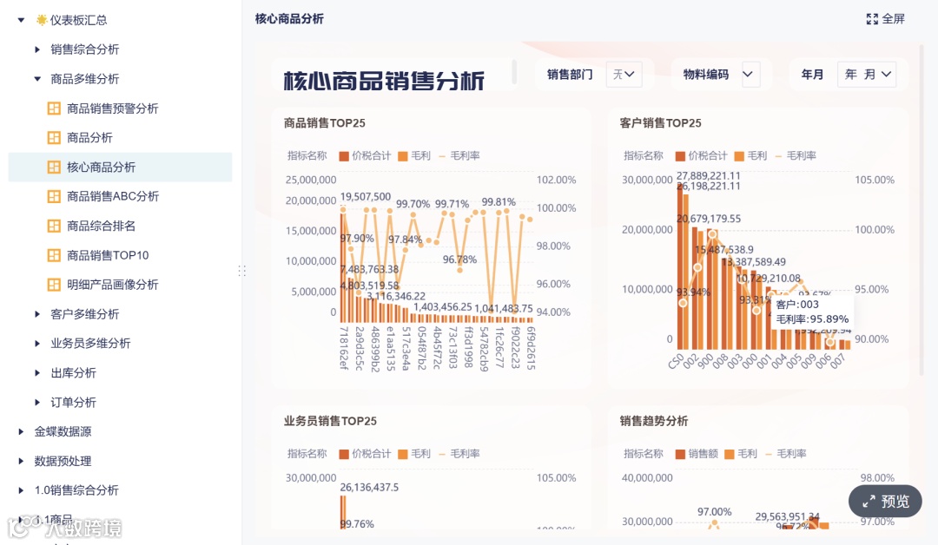This screenshot has width=938, height=545.
Task: Open 商品综合排名 dashboard
Action: (x=101, y=226)
